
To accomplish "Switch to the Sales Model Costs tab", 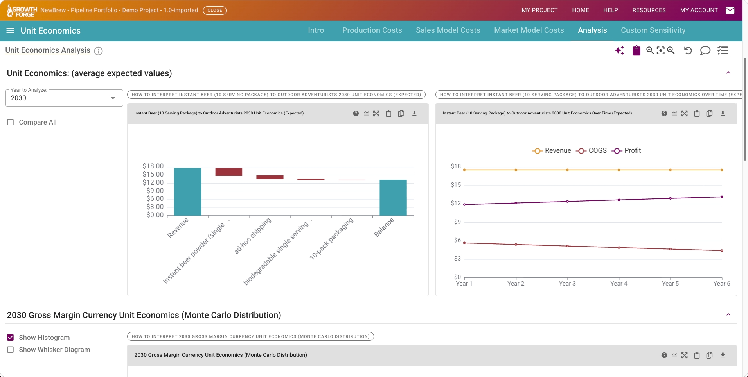I will 448,30.
